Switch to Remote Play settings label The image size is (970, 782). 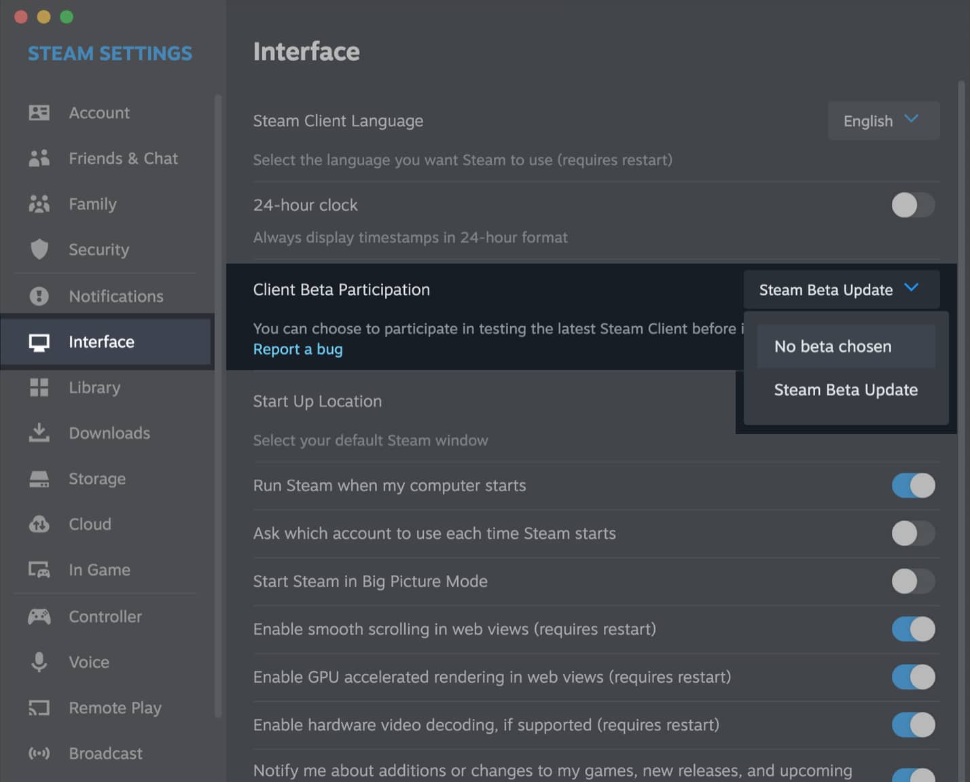tap(115, 708)
